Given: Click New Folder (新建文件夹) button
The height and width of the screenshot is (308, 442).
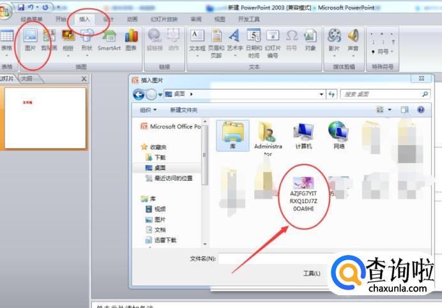Looking at the screenshot, I should coord(184,110).
